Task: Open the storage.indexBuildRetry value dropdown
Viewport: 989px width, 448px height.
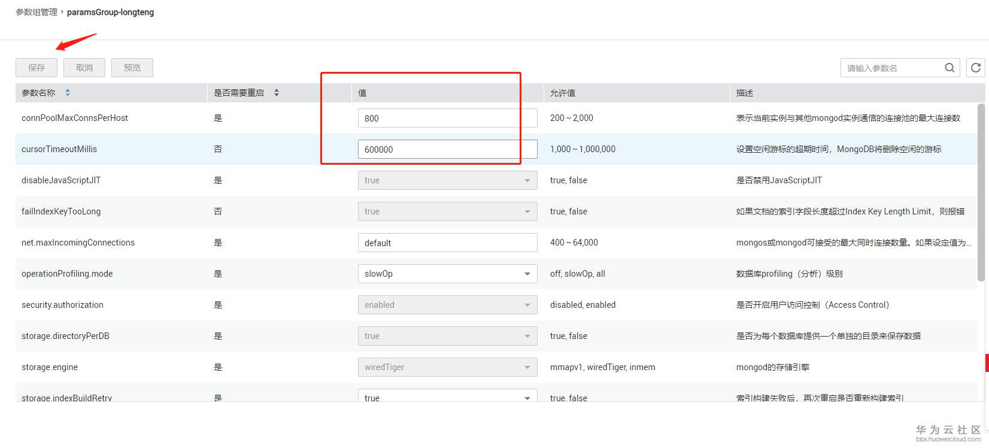Action: 448,395
